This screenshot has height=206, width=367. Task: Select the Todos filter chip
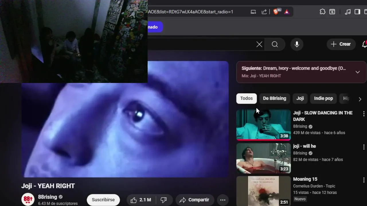247,98
